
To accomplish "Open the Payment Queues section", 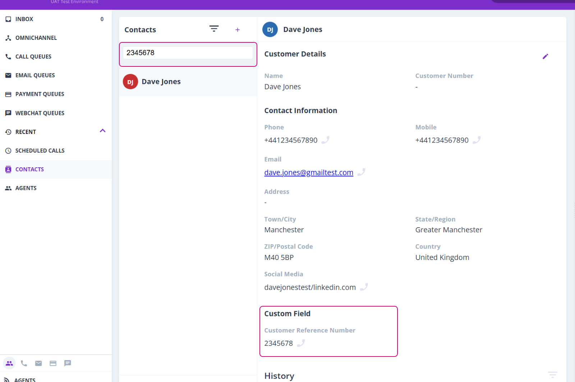I will (39, 94).
